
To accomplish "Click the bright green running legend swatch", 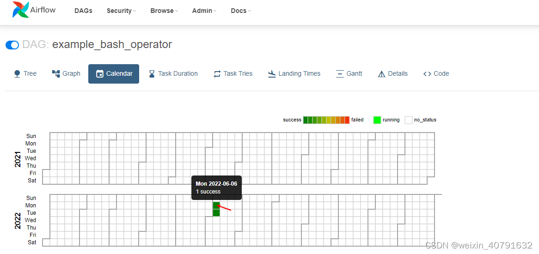I will tap(377, 120).
